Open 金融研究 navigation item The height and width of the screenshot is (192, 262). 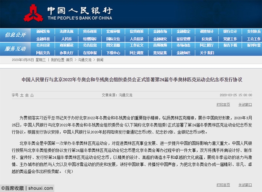pyautogui.click(x=160, y=39)
